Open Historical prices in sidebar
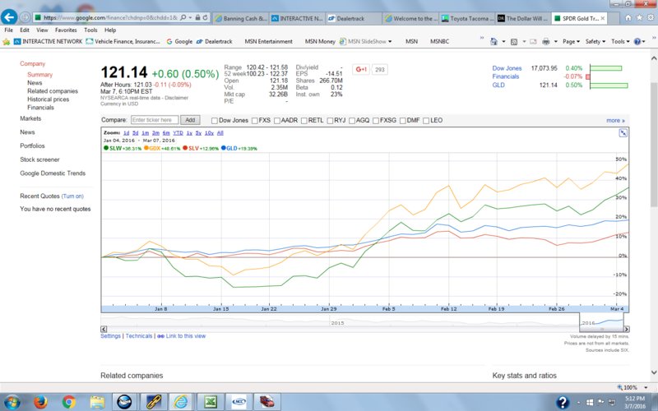 49,99
